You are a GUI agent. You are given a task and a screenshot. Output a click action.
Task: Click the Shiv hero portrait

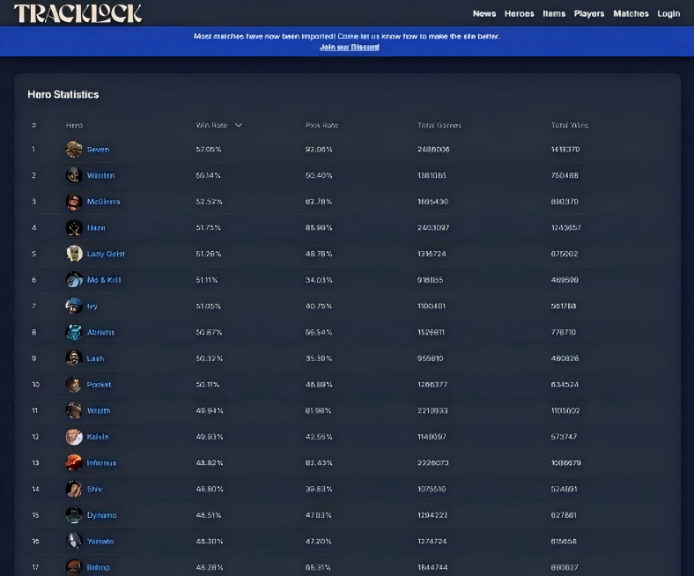click(x=74, y=489)
